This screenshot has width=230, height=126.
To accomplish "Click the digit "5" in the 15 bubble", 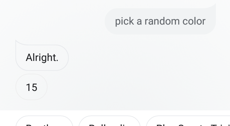I will pos(34,87).
